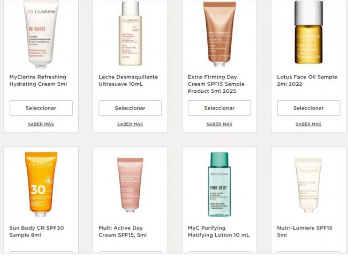Select the Lotus Face Oil Sample
348x257 pixels.
(309, 108)
